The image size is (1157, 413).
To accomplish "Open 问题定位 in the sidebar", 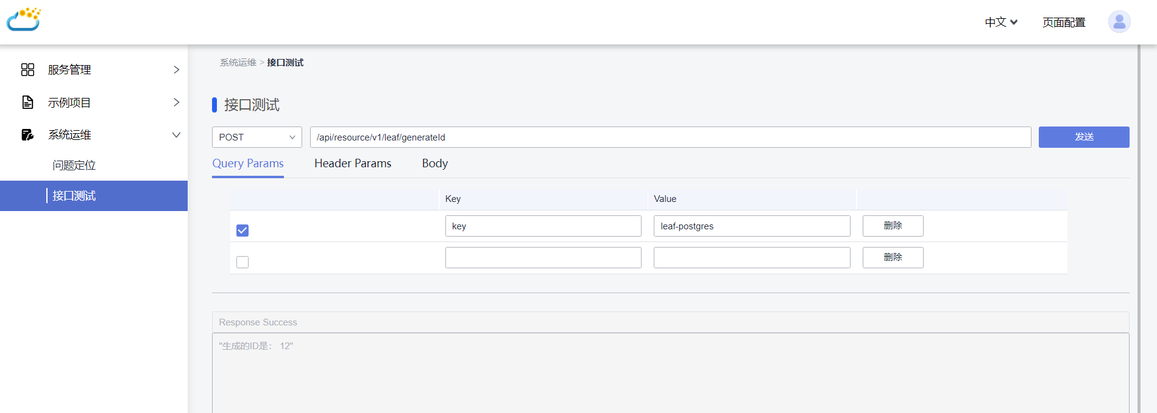I will pos(74,165).
